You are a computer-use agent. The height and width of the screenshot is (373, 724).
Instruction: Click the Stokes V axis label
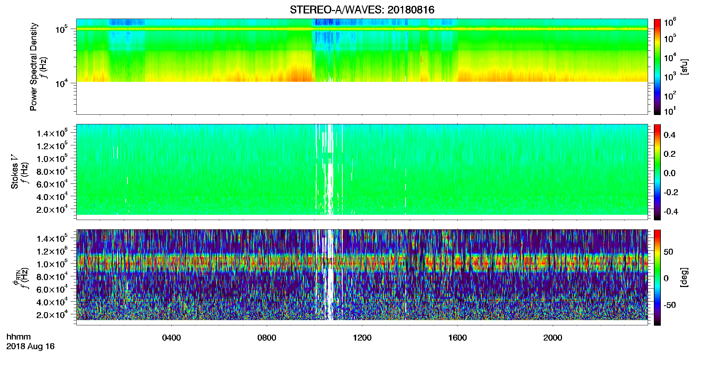coord(15,171)
